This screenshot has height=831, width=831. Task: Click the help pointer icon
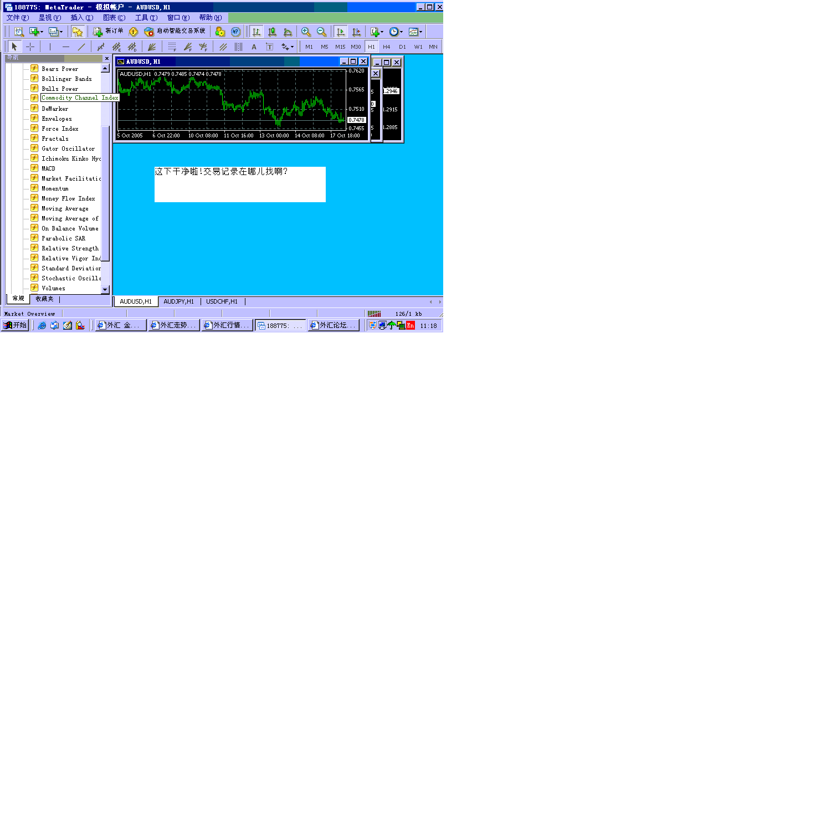coord(235,32)
